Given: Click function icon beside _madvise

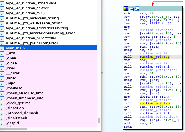Looking at the screenshot, I should point(2,88).
